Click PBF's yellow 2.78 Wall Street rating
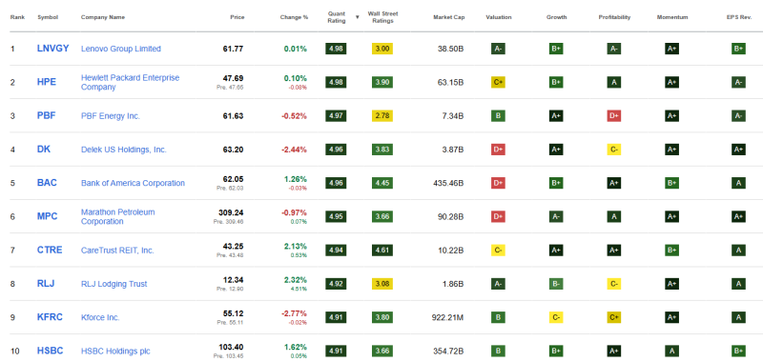 (382, 115)
